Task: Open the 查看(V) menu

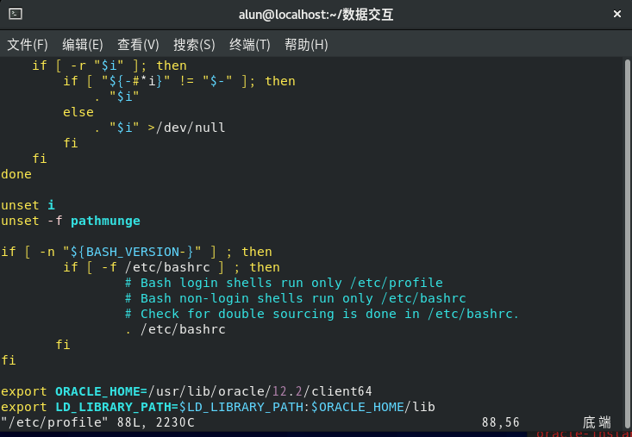Action: point(138,44)
